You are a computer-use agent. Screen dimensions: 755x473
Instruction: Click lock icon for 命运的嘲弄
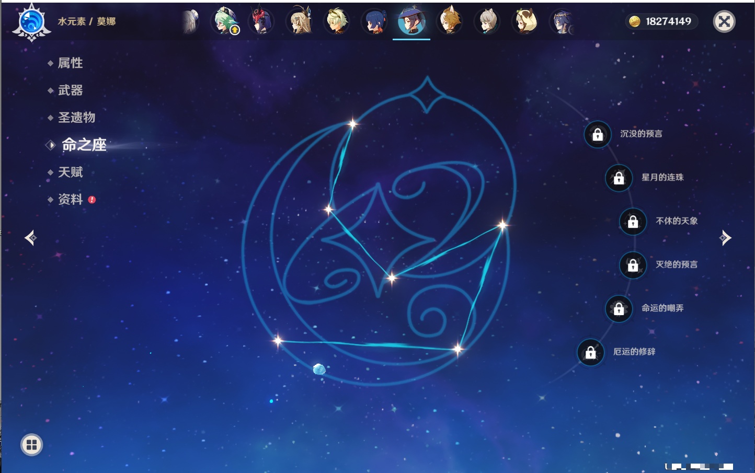(619, 309)
